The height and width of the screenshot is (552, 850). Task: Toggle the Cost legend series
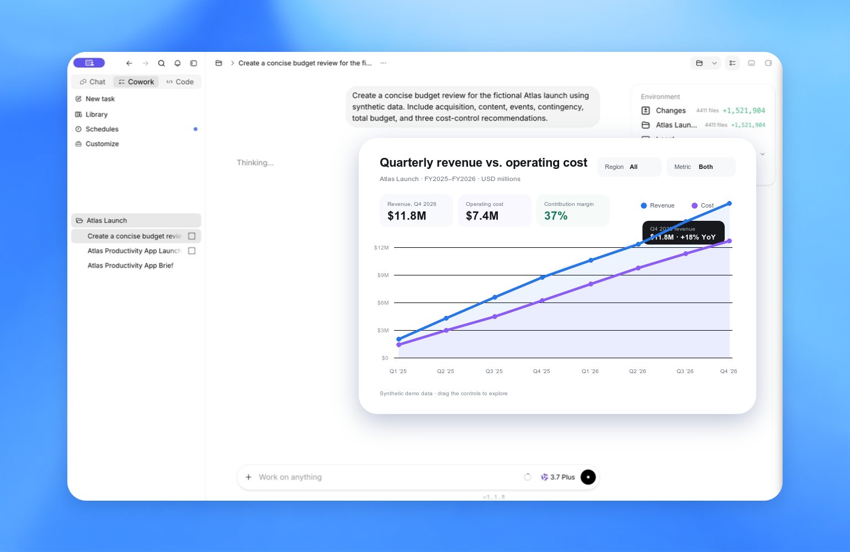coord(703,205)
